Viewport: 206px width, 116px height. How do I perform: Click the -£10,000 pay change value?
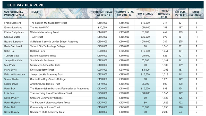[145, 28]
